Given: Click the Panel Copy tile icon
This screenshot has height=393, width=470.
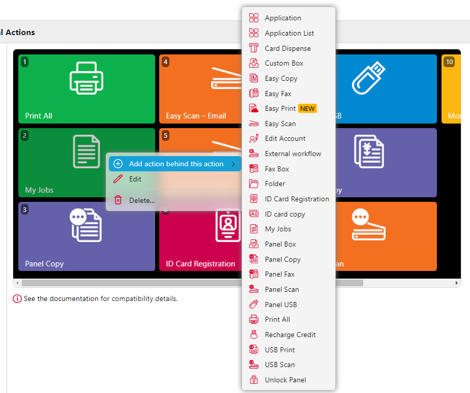Looking at the screenshot, I should click(85, 225).
